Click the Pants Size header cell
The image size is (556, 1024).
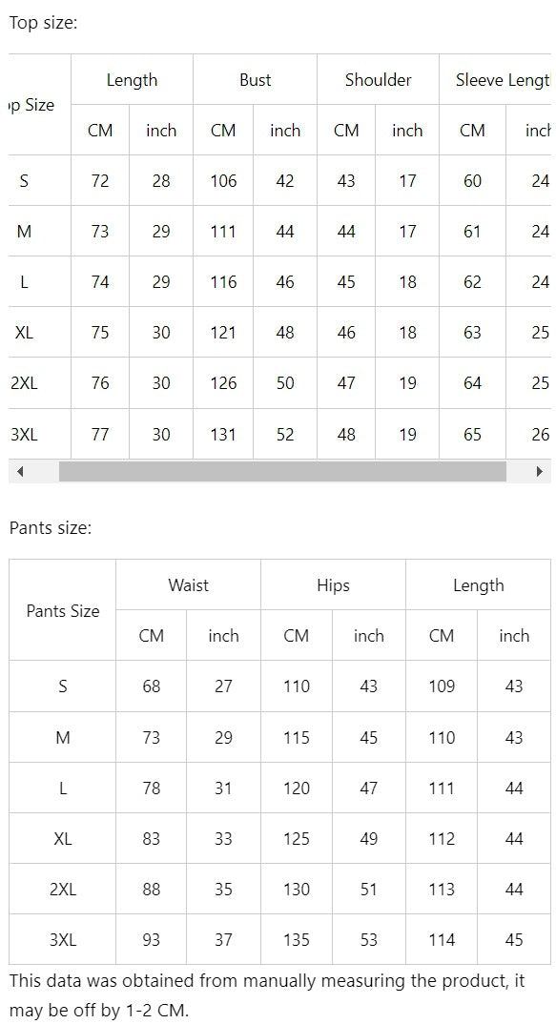point(61,610)
